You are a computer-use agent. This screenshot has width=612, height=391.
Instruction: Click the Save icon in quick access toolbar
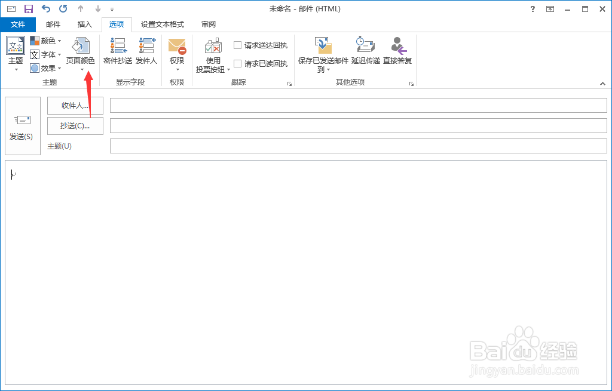pyautogui.click(x=27, y=8)
